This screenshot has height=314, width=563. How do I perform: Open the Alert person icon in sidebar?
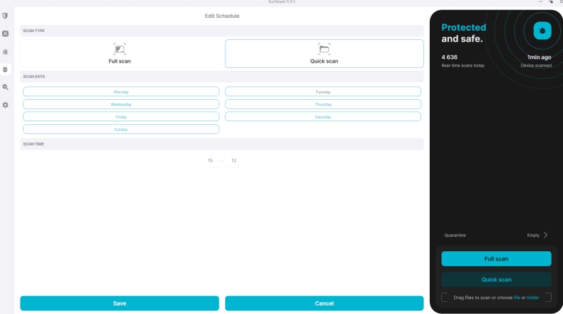(x=6, y=34)
